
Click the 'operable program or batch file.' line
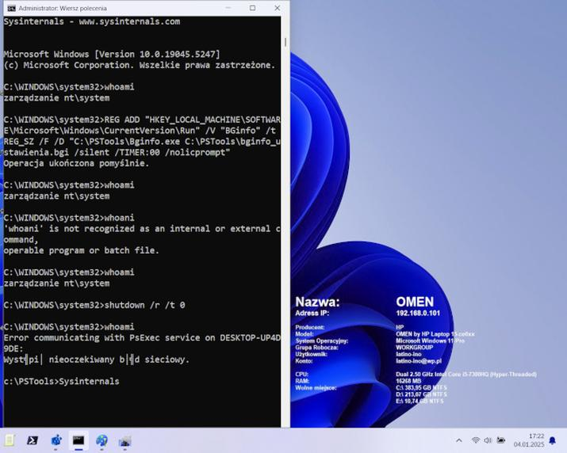coord(82,250)
